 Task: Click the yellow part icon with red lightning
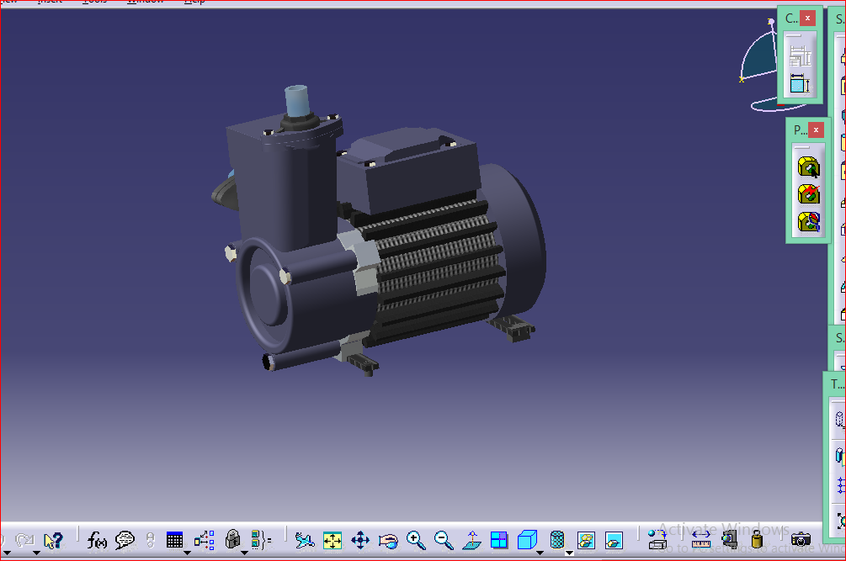coord(808,194)
